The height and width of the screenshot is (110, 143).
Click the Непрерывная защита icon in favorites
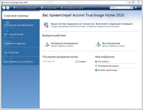[96, 66]
